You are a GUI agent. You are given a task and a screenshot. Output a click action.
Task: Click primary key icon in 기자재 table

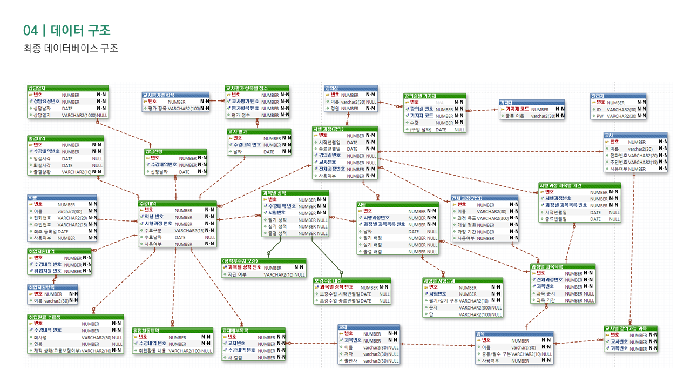502,109
